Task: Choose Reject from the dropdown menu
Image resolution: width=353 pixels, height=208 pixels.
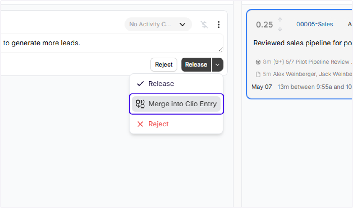Action: click(x=176, y=124)
